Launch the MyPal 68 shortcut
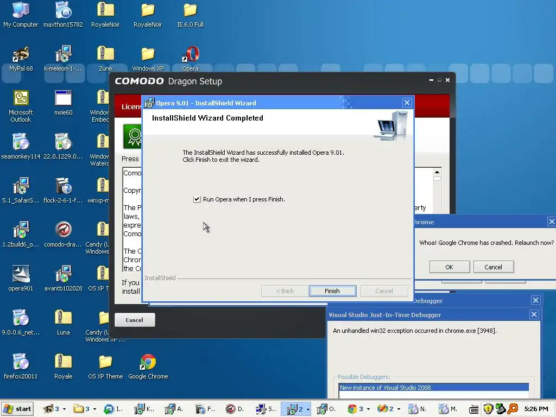The height and width of the screenshot is (417, 556). pyautogui.click(x=21, y=59)
